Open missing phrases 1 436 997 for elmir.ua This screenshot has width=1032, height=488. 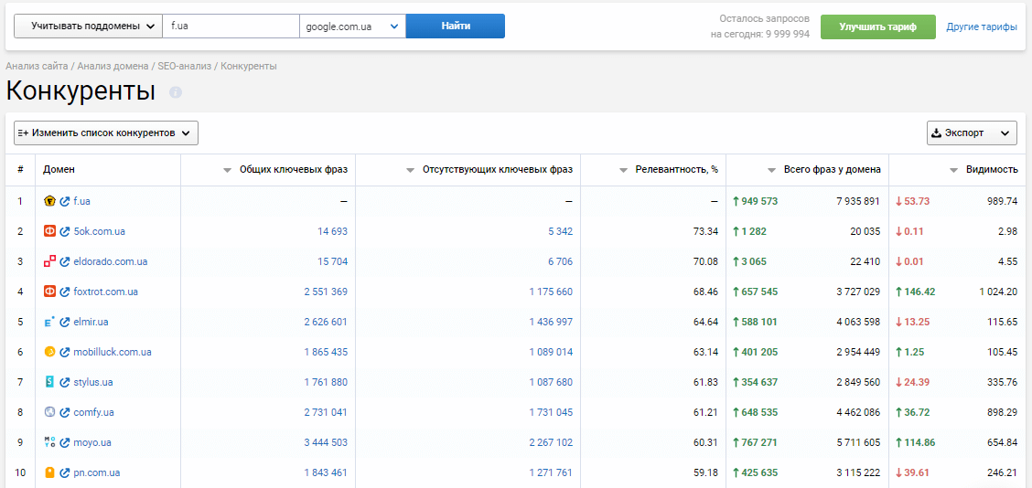[551, 322]
